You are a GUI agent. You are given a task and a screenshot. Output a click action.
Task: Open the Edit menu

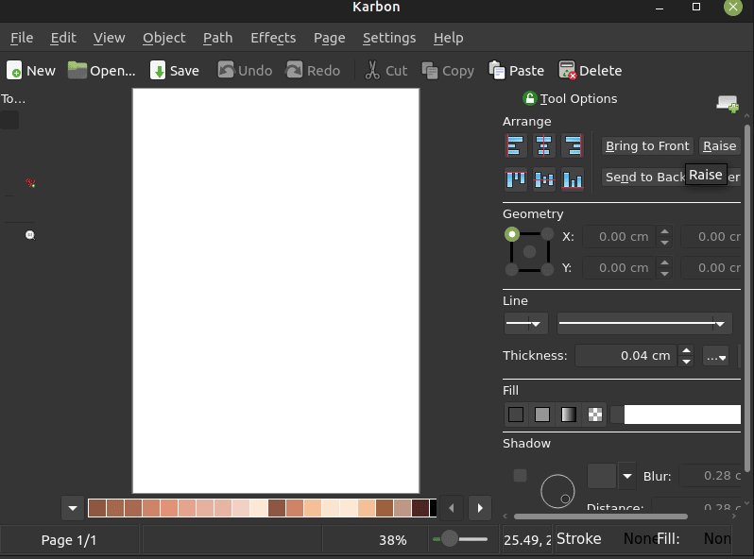pyautogui.click(x=63, y=38)
